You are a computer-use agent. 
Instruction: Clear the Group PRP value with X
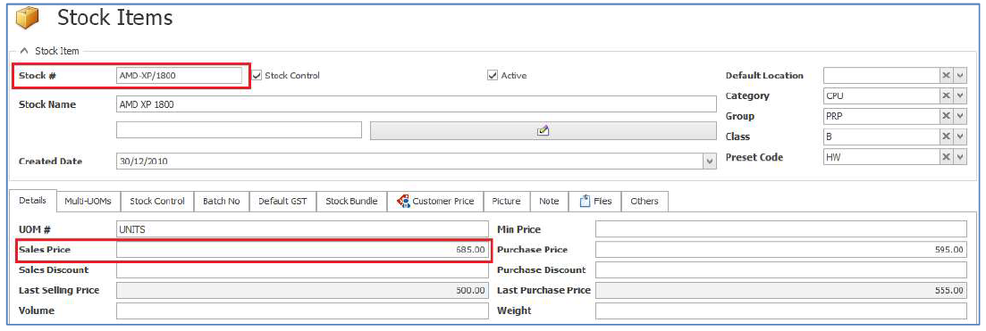click(946, 116)
